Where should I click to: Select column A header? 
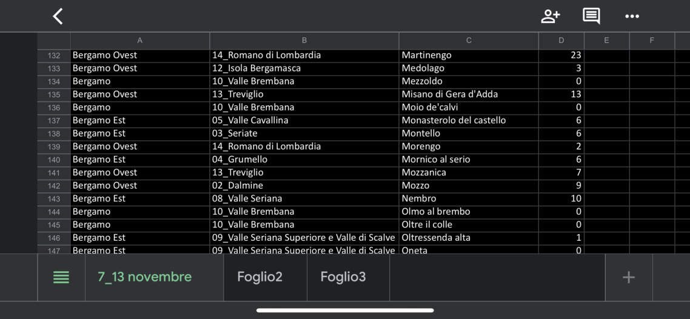pos(140,41)
